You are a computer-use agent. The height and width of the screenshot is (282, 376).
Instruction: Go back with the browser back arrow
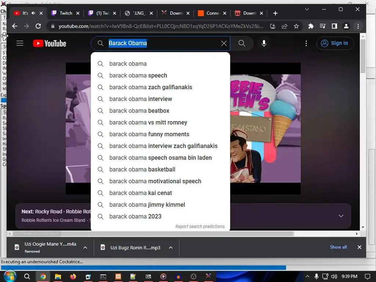15,26
